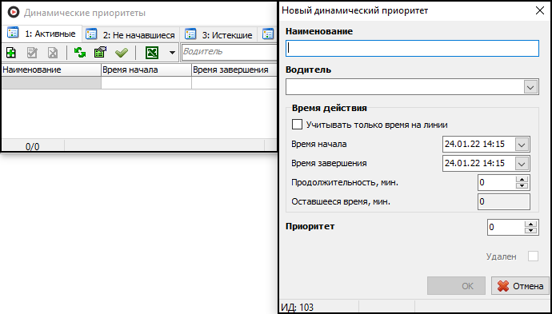This screenshot has width=552, height=314.
Task: Switch to the 3: Истекшие tab
Action: [218, 35]
